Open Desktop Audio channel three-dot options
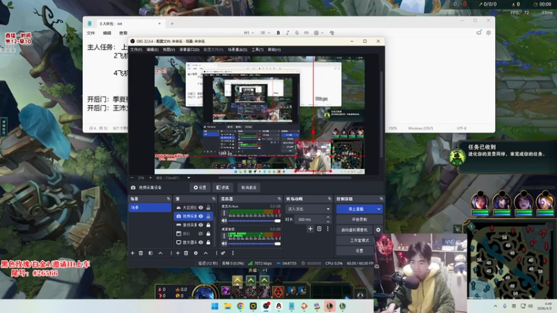The height and width of the screenshot is (313, 557). 223,236
